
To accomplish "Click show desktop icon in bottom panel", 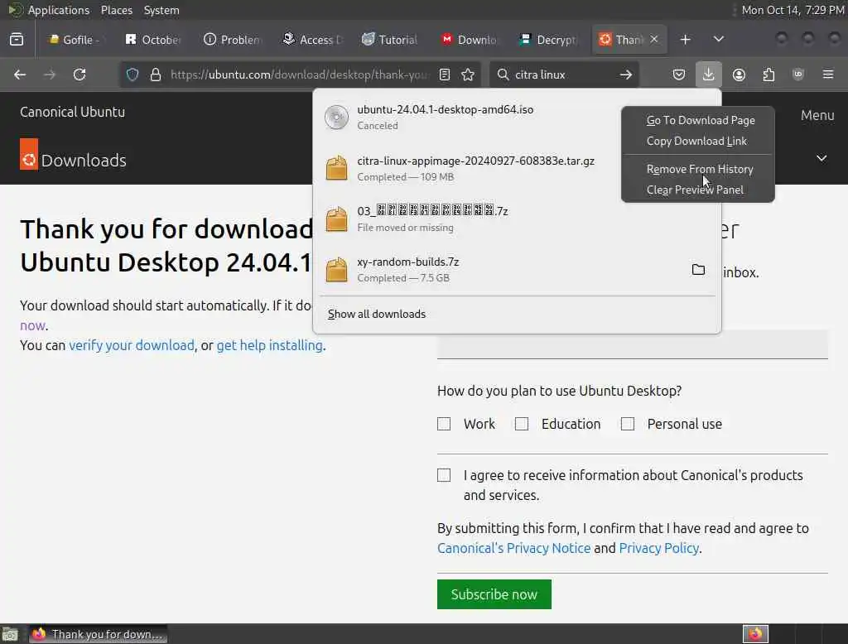I will point(10,634).
